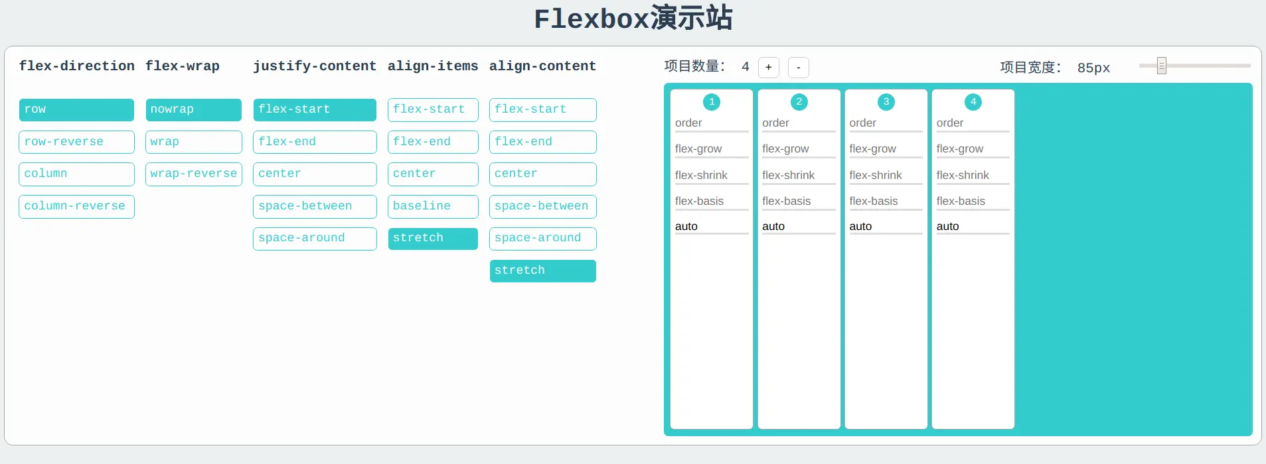Focus the flex-basis field of item 2
The height and width of the screenshot is (464, 1266).
pos(799,202)
